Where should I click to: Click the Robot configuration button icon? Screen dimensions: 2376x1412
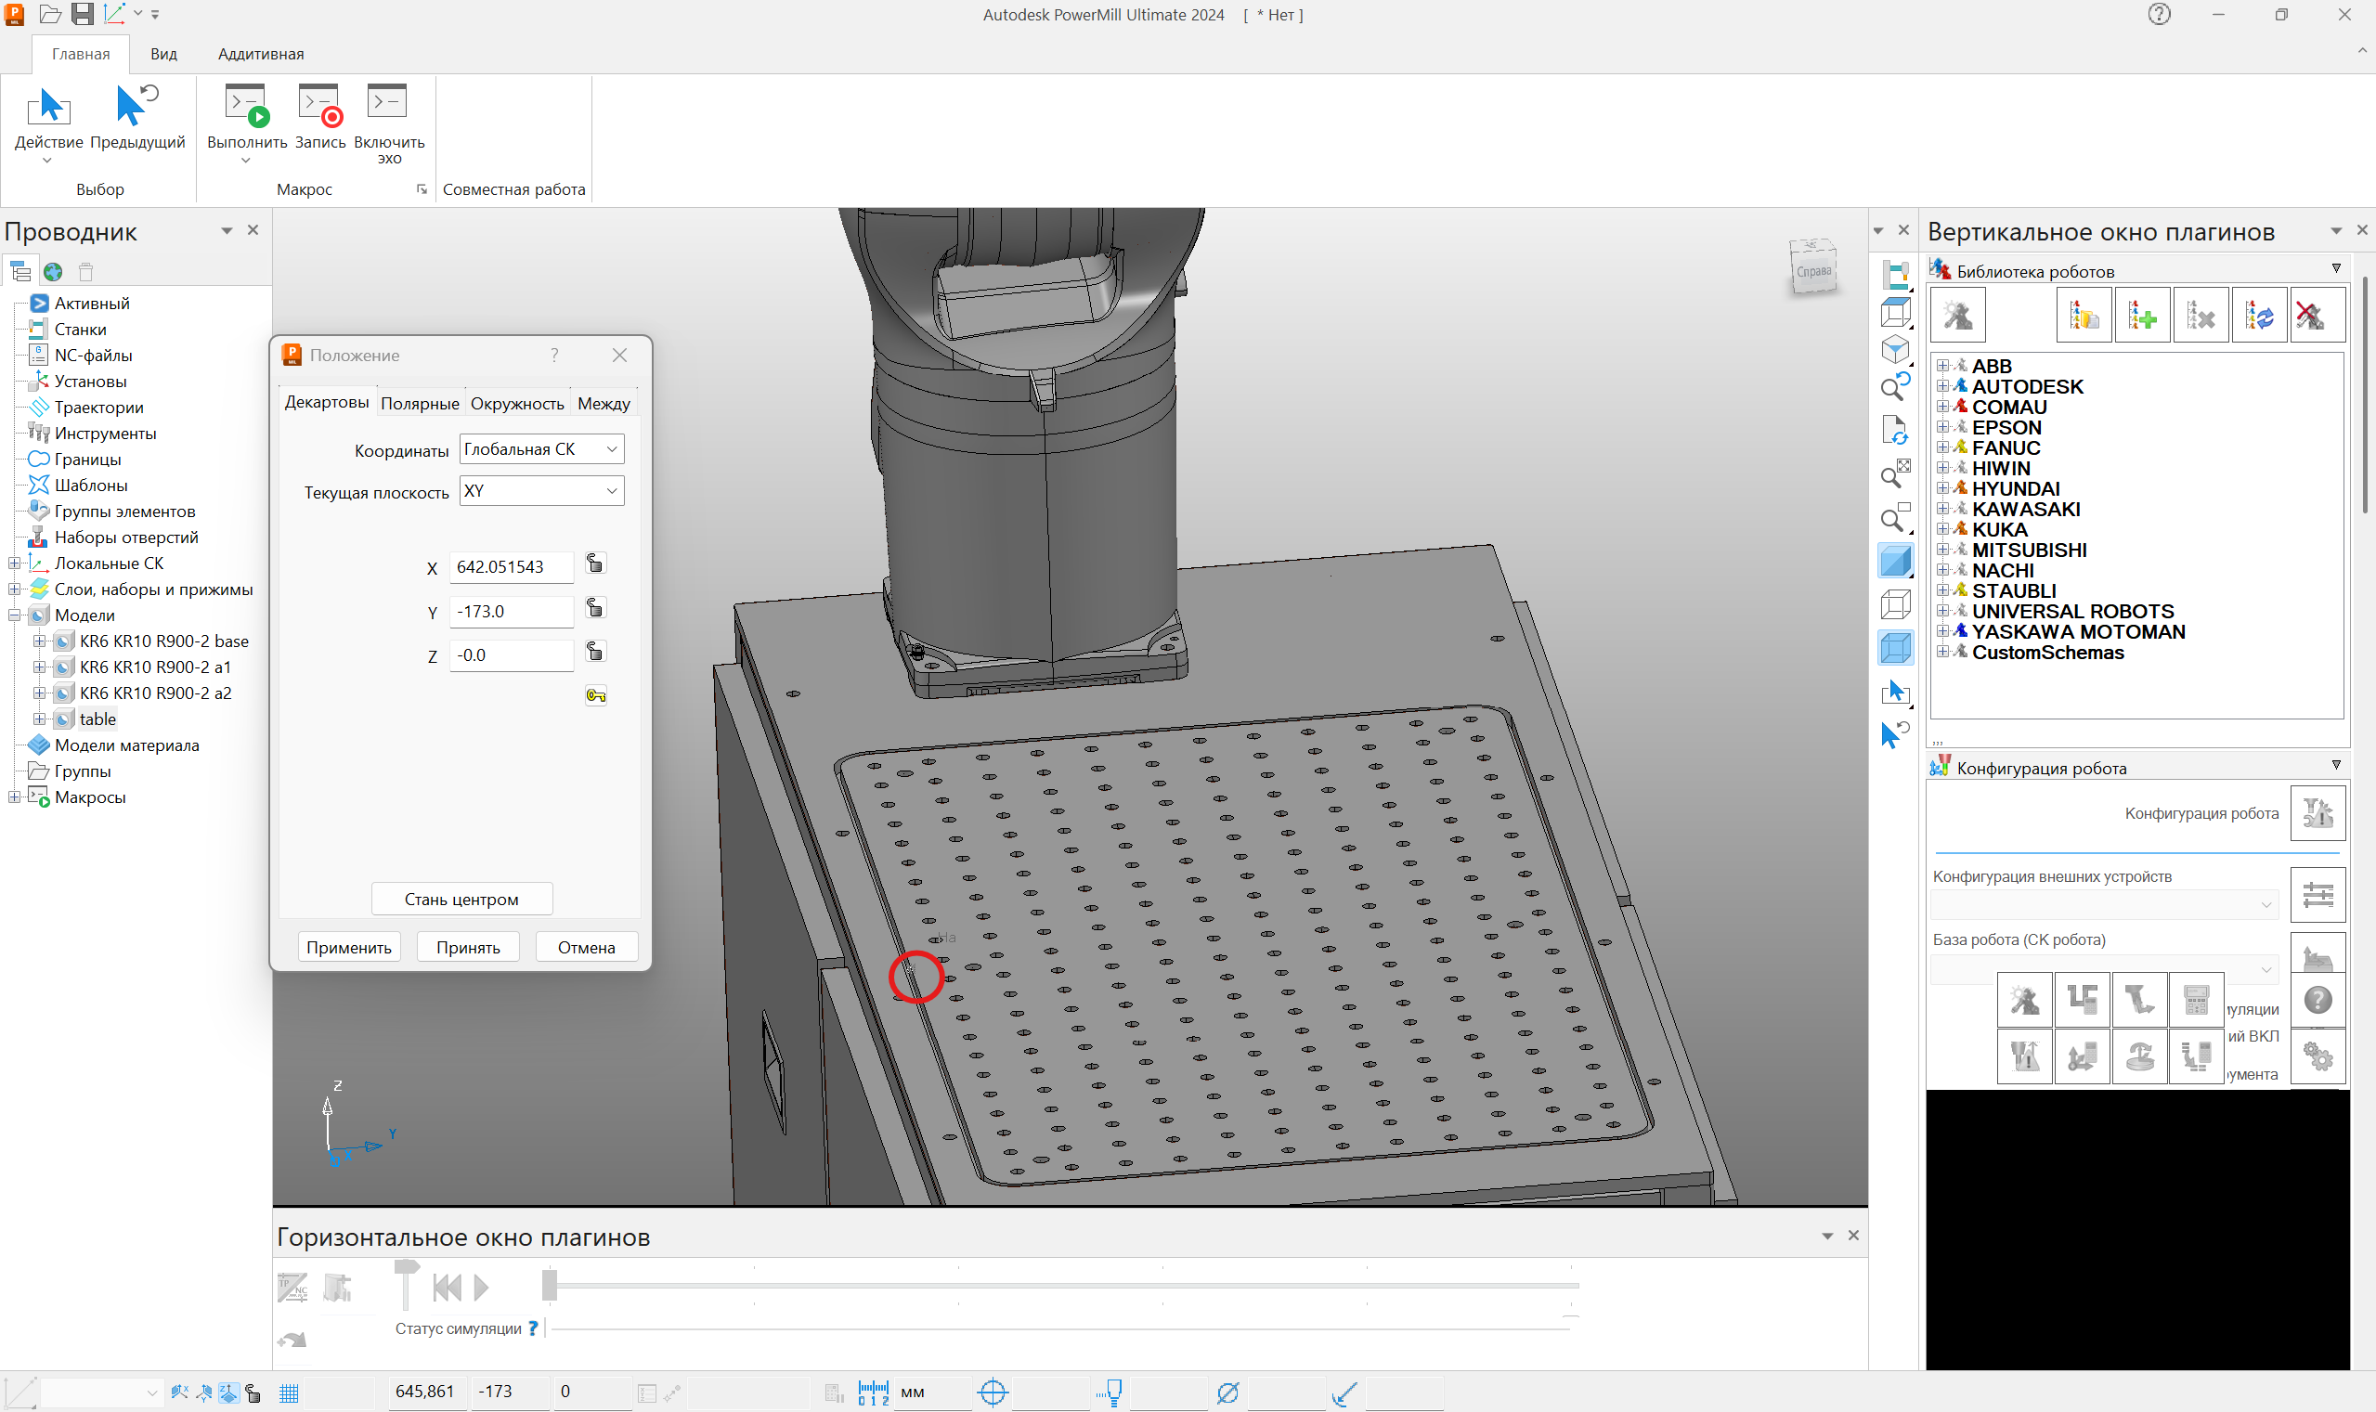point(2317,812)
